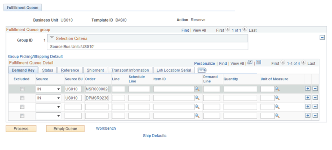This screenshot has width=332, height=150.
Task: Click Line field in DPMSR0238 row
Action: (118, 98)
